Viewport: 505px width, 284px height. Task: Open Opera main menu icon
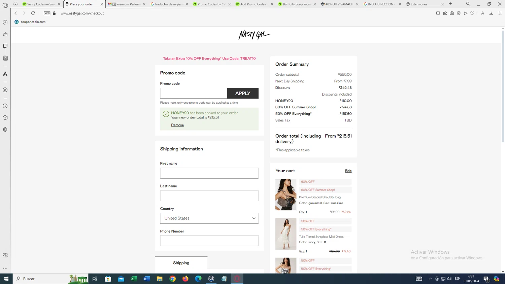(5, 5)
